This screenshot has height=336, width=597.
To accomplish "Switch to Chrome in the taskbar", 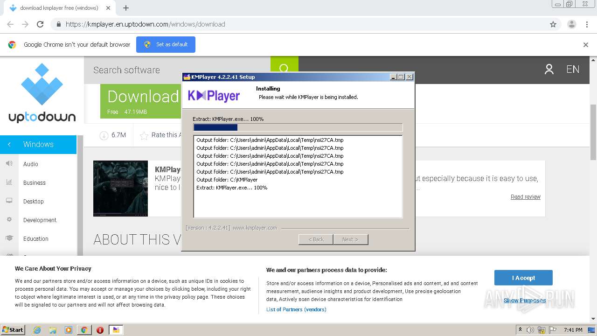I will point(84,330).
